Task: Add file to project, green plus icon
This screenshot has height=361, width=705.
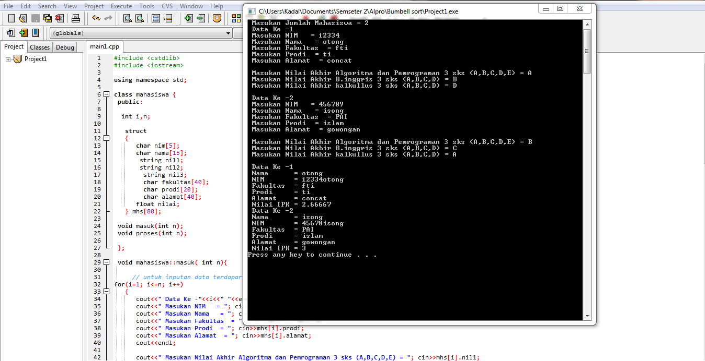Action: 188,18
